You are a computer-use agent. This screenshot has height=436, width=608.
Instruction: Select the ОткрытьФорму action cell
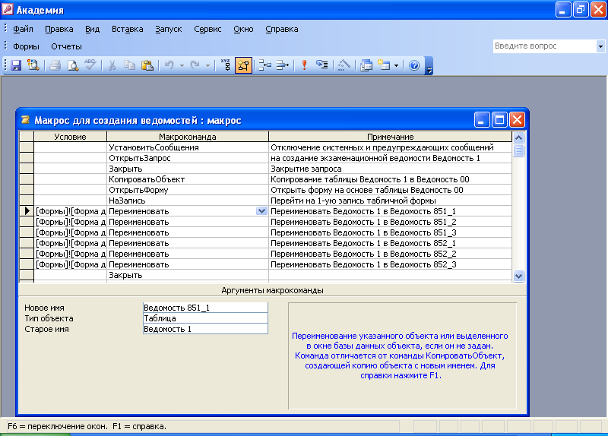188,190
